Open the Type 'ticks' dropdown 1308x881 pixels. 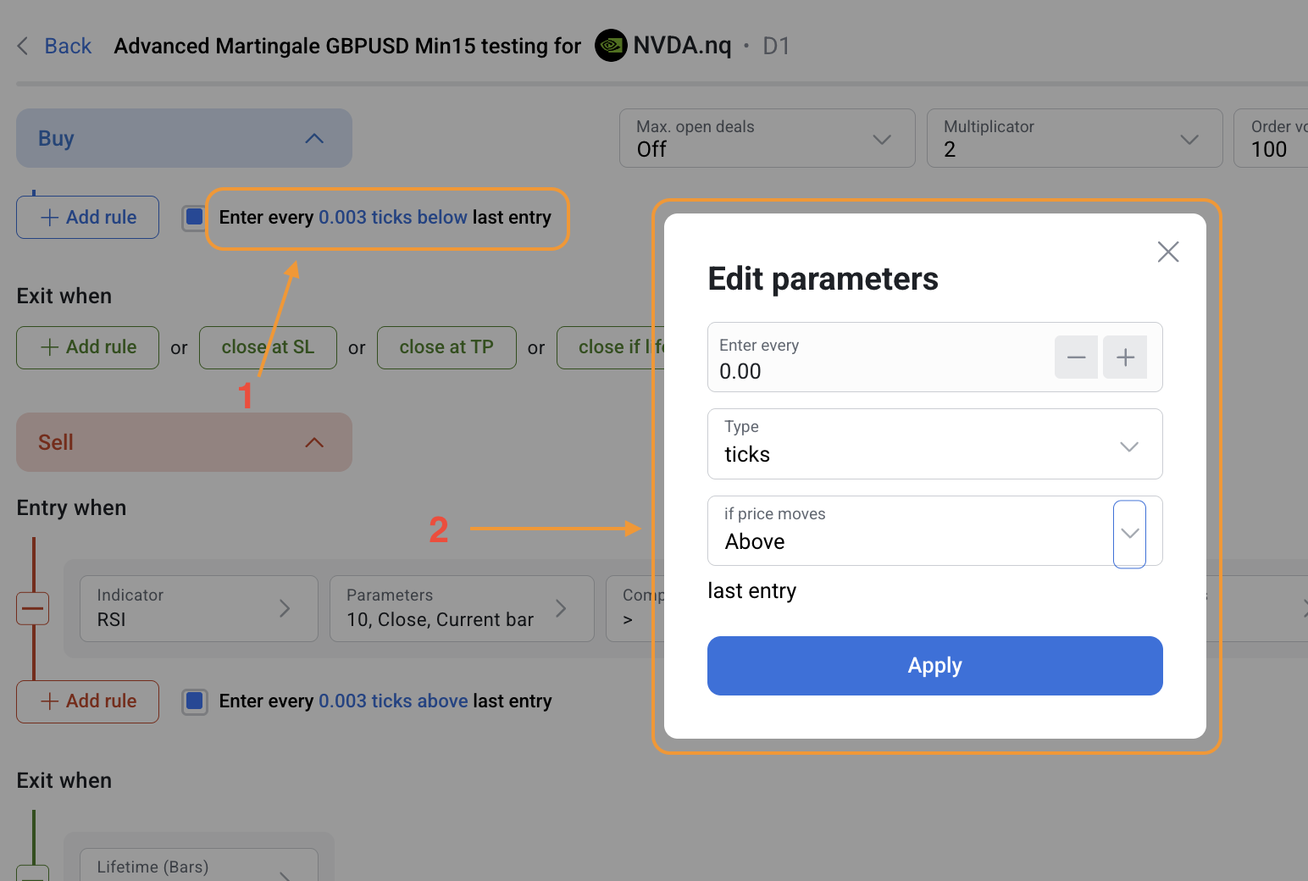click(x=935, y=444)
